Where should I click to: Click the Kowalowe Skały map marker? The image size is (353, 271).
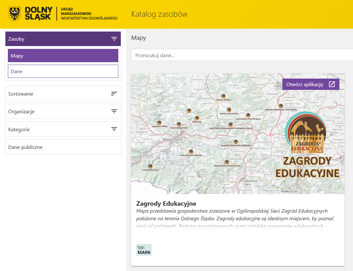tap(159, 123)
